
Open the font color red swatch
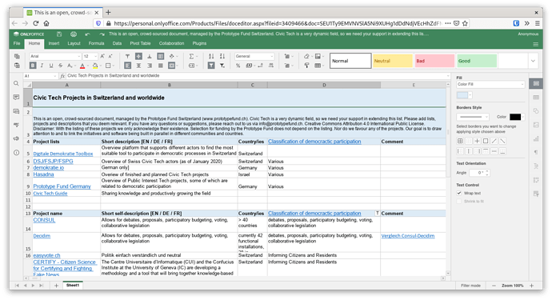point(82,66)
